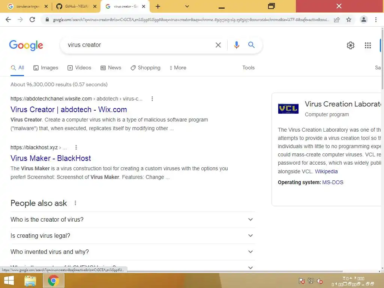This screenshot has height=288, width=384.
Task: Open the Wikipedia link in knowledge panel
Action: (326, 171)
